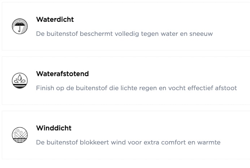Click the word 'afstoot' in the Waterafstotend description
Screen dimensions: 250x168
pyautogui.click(x=226, y=88)
